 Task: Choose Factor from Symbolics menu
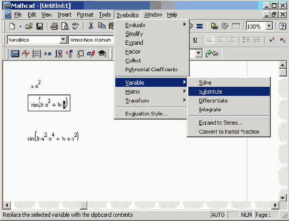point(151,52)
